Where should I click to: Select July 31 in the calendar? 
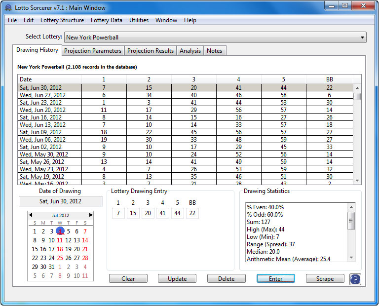coord(51,267)
